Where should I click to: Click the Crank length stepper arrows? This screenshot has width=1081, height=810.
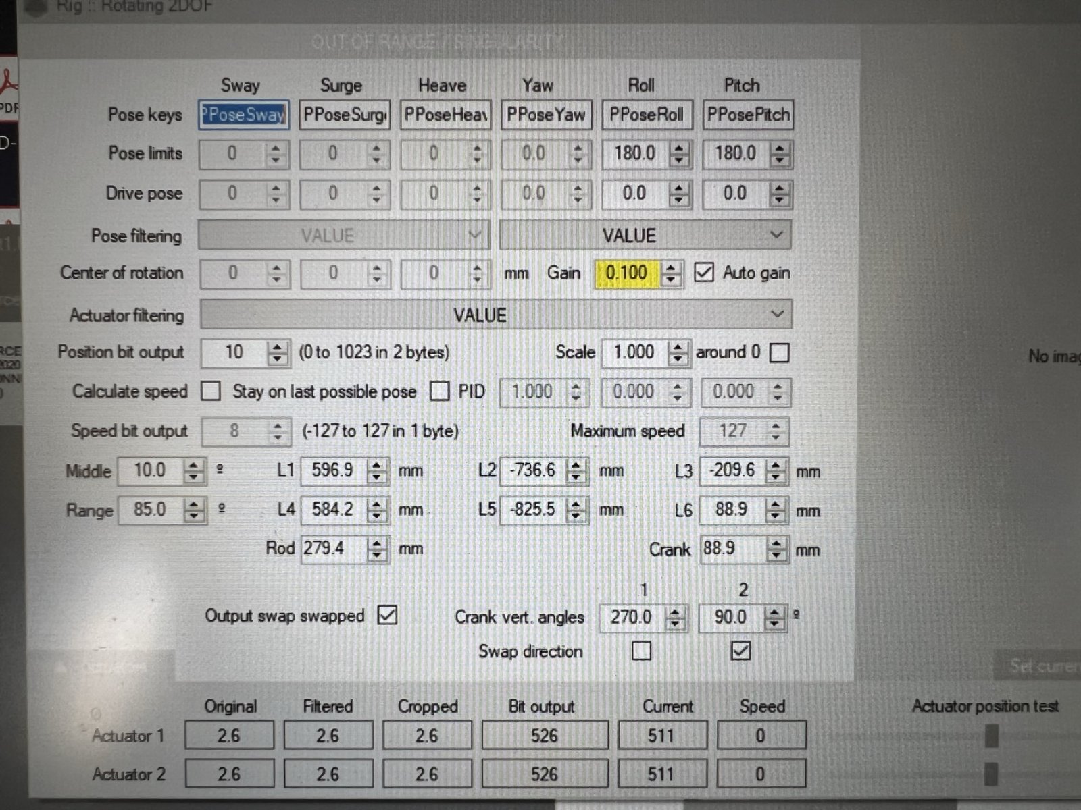click(776, 548)
